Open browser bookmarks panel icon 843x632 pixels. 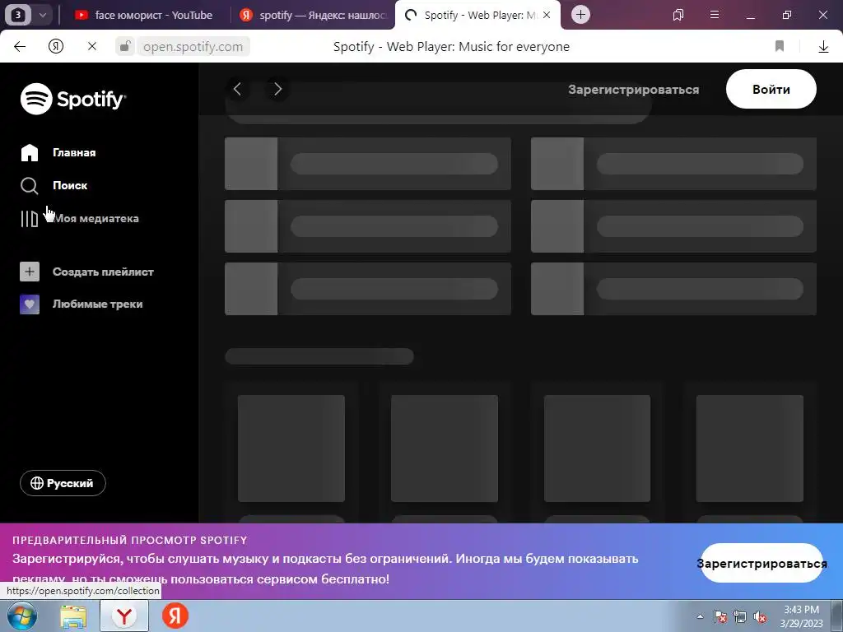pyautogui.click(x=678, y=15)
